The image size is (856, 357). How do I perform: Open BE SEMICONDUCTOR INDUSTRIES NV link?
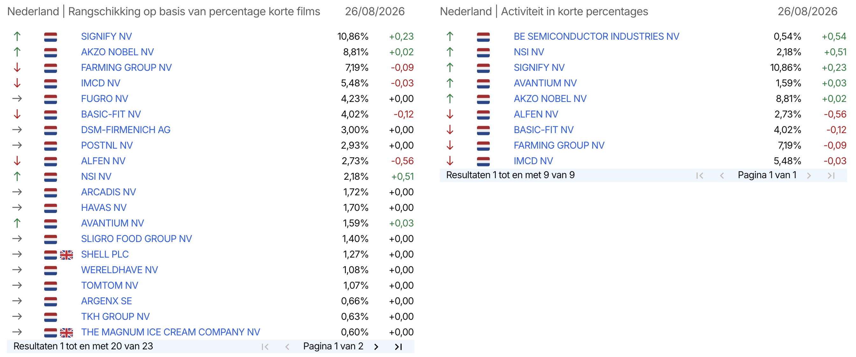pyautogui.click(x=596, y=37)
